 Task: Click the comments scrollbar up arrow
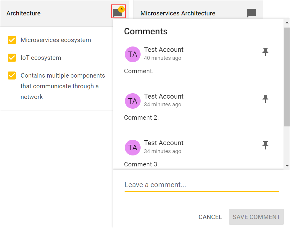click(x=286, y=22)
